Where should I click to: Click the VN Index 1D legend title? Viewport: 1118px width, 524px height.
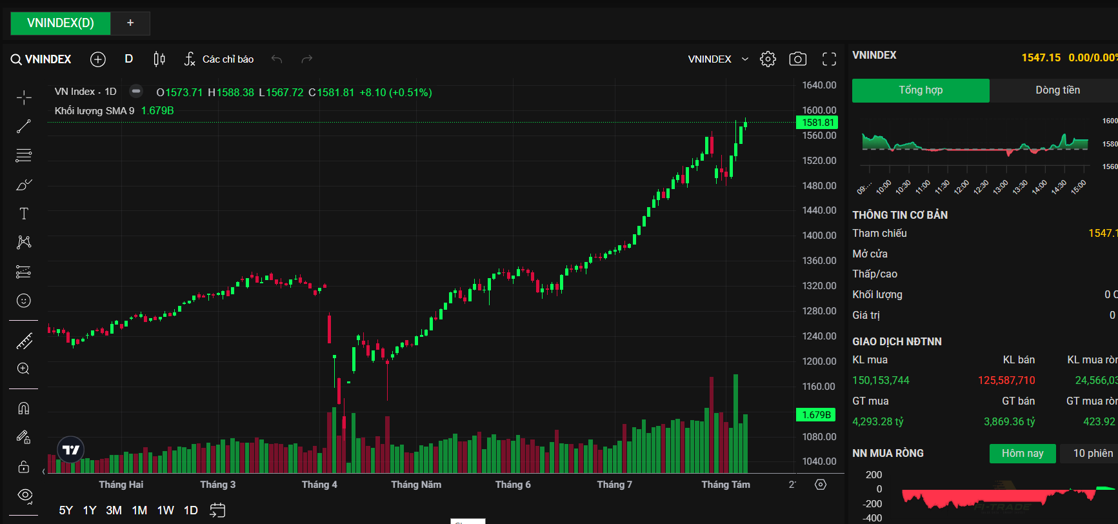(85, 92)
